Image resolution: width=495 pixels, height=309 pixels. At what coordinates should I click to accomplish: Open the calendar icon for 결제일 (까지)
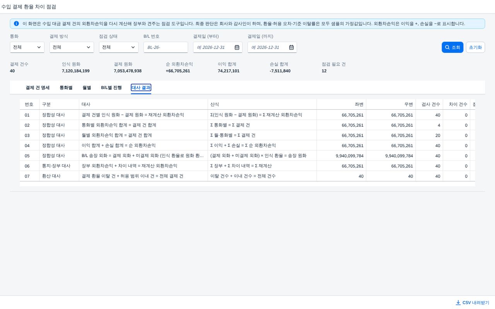pos(292,48)
